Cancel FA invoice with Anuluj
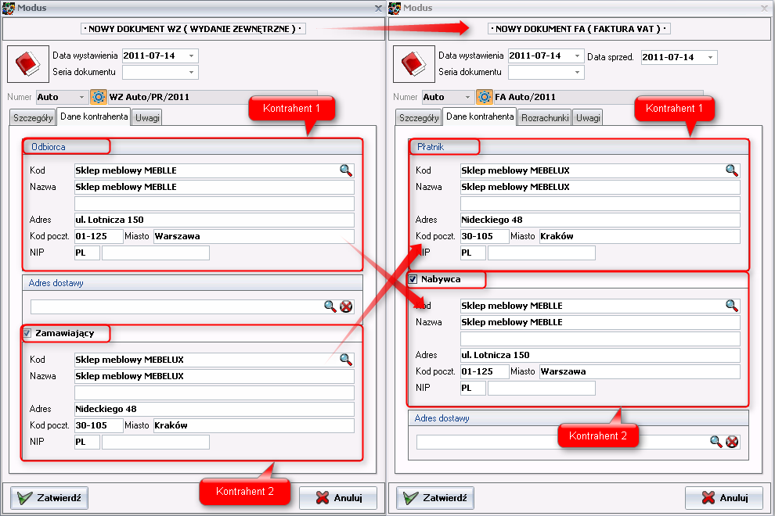Image resolution: width=775 pixels, height=516 pixels. point(724,498)
